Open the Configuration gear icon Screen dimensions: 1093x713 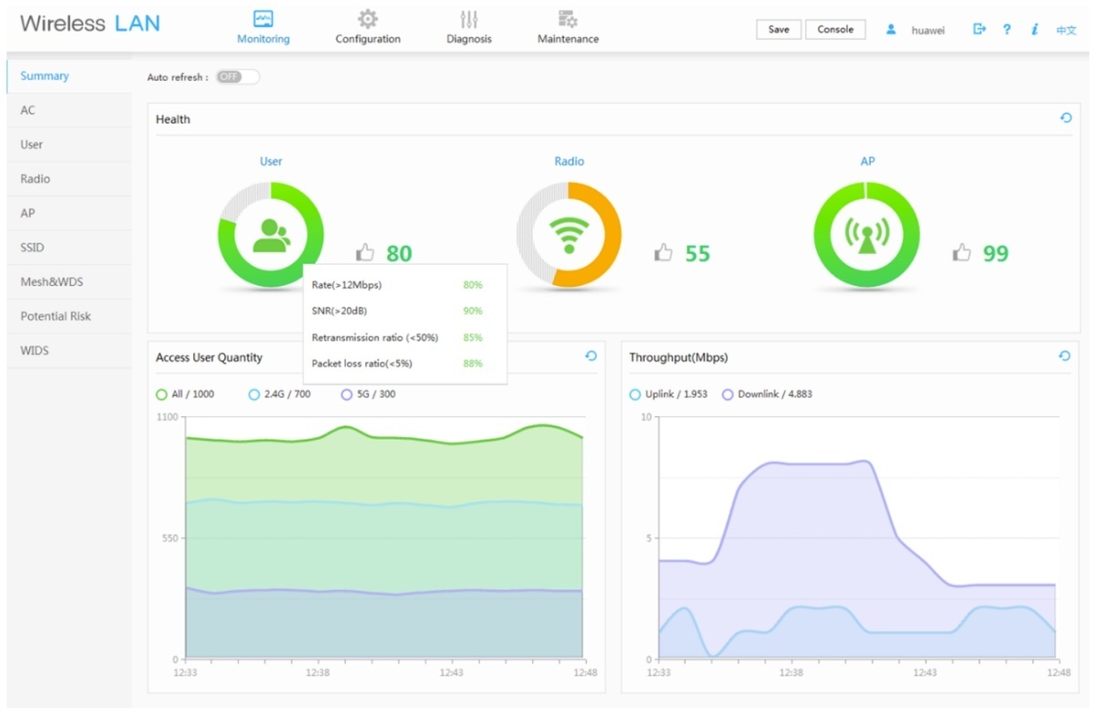tap(368, 19)
